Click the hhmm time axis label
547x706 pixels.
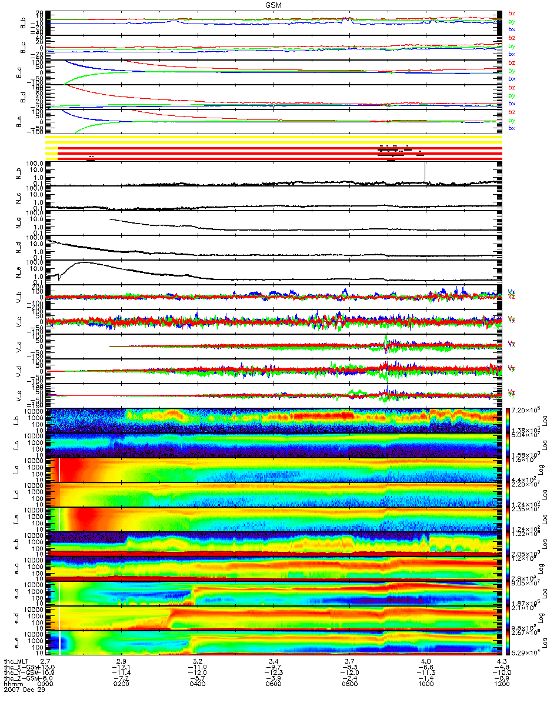point(13,684)
